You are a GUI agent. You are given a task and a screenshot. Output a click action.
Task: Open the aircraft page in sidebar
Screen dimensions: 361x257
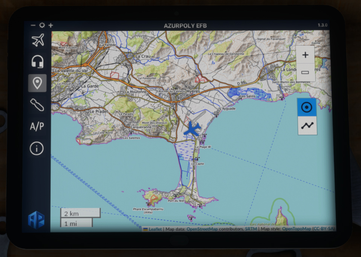37,40
